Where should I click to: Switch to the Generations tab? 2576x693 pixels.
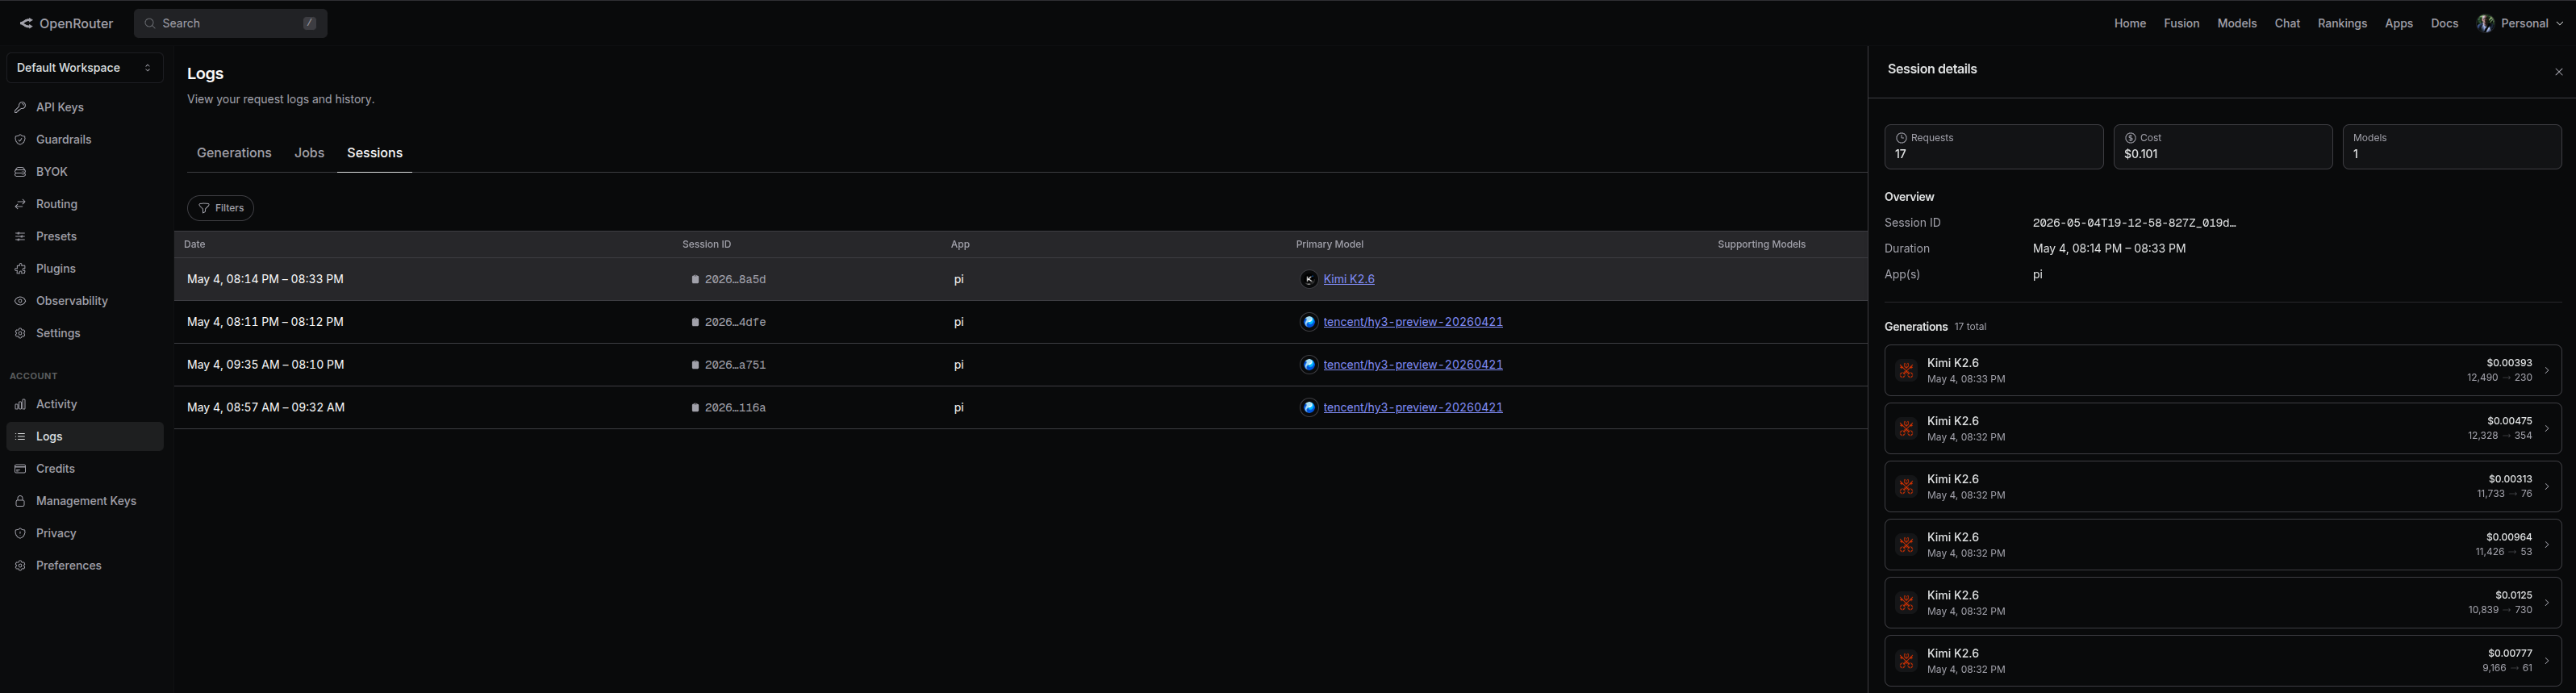[x=234, y=153]
